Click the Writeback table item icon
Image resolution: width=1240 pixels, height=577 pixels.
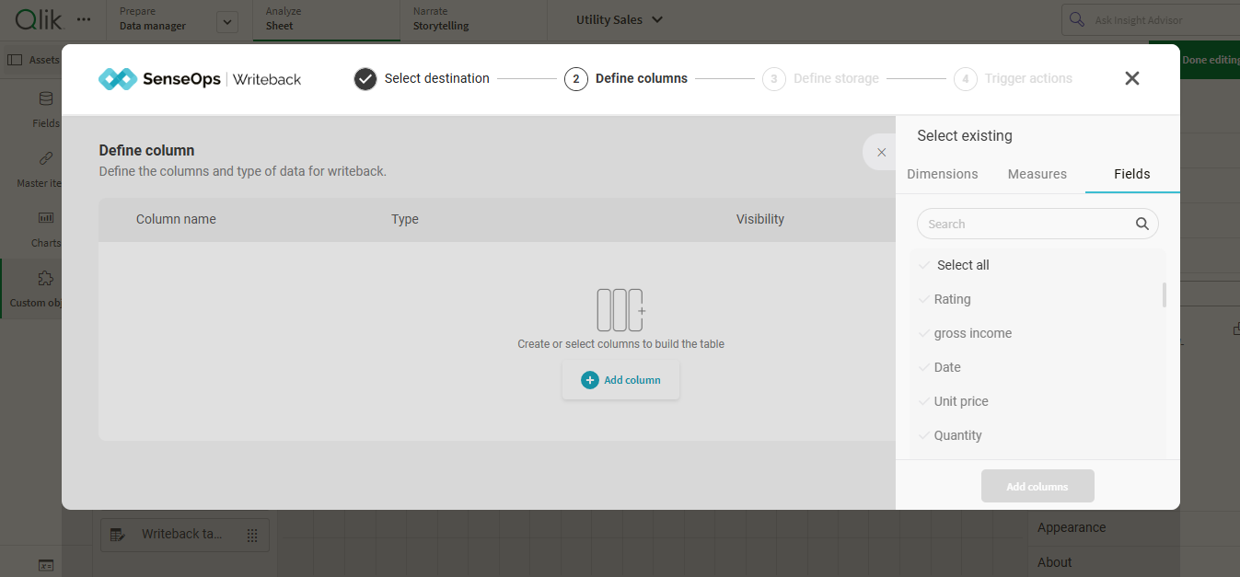coord(118,535)
